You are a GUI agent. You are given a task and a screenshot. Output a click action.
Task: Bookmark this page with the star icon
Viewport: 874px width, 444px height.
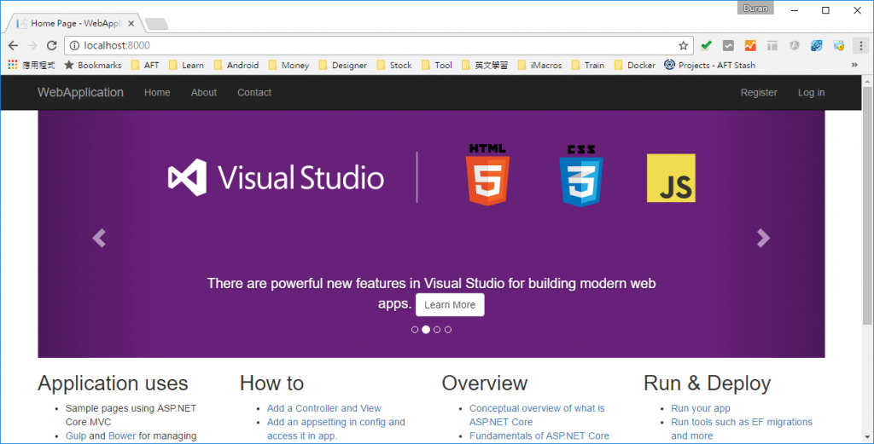(x=684, y=46)
